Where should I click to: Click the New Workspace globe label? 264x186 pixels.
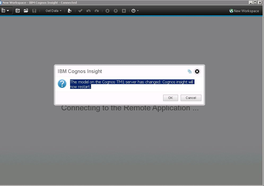(x=244, y=11)
